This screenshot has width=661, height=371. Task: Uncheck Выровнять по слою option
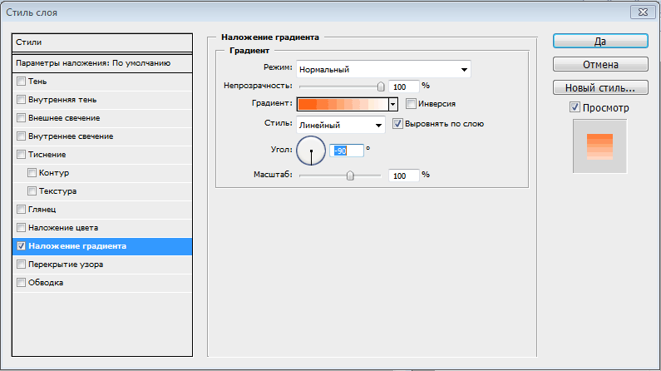pyautogui.click(x=397, y=123)
